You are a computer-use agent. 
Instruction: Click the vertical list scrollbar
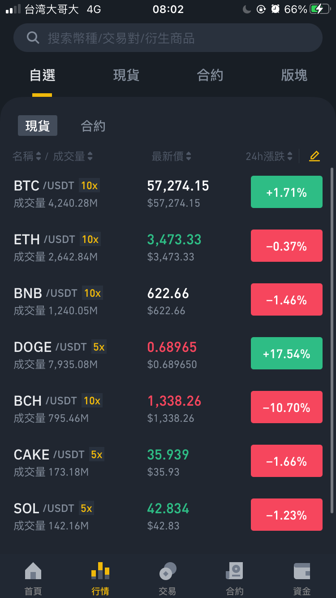(x=332, y=341)
